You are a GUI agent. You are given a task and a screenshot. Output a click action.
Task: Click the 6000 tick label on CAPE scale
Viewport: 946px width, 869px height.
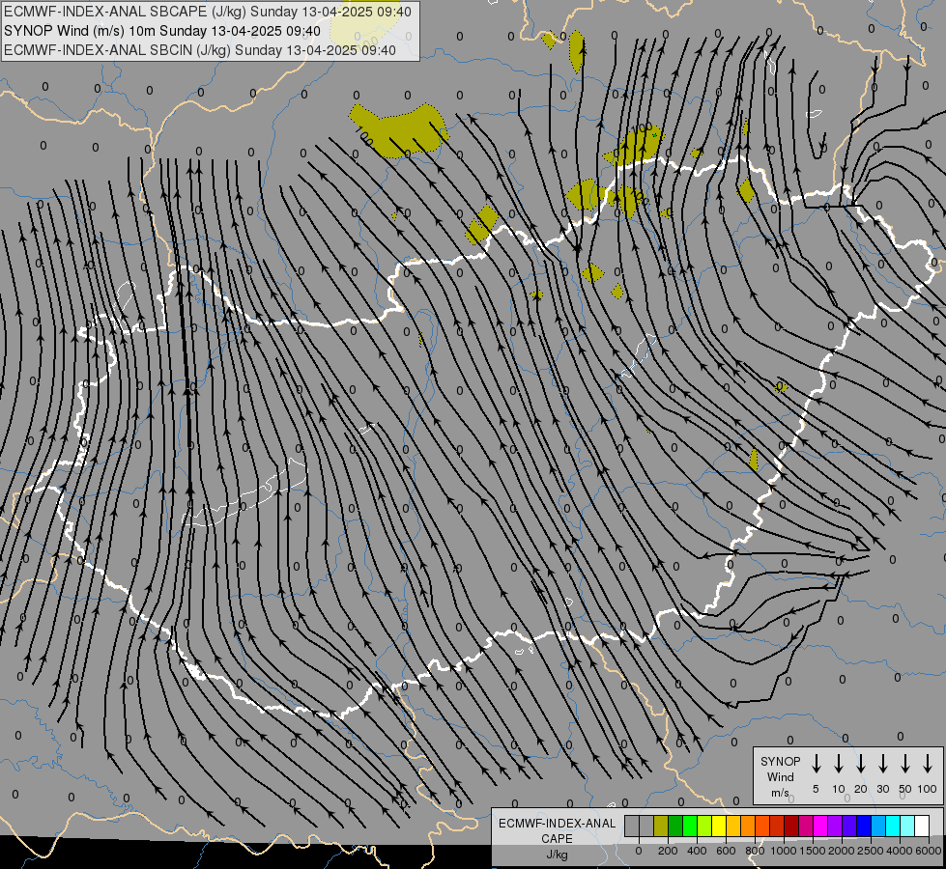pos(929,851)
